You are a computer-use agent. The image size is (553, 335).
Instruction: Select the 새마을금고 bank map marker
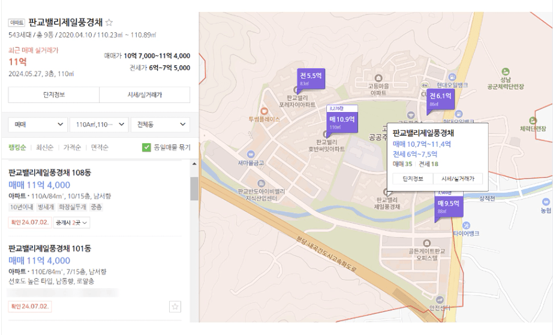coord(251,154)
